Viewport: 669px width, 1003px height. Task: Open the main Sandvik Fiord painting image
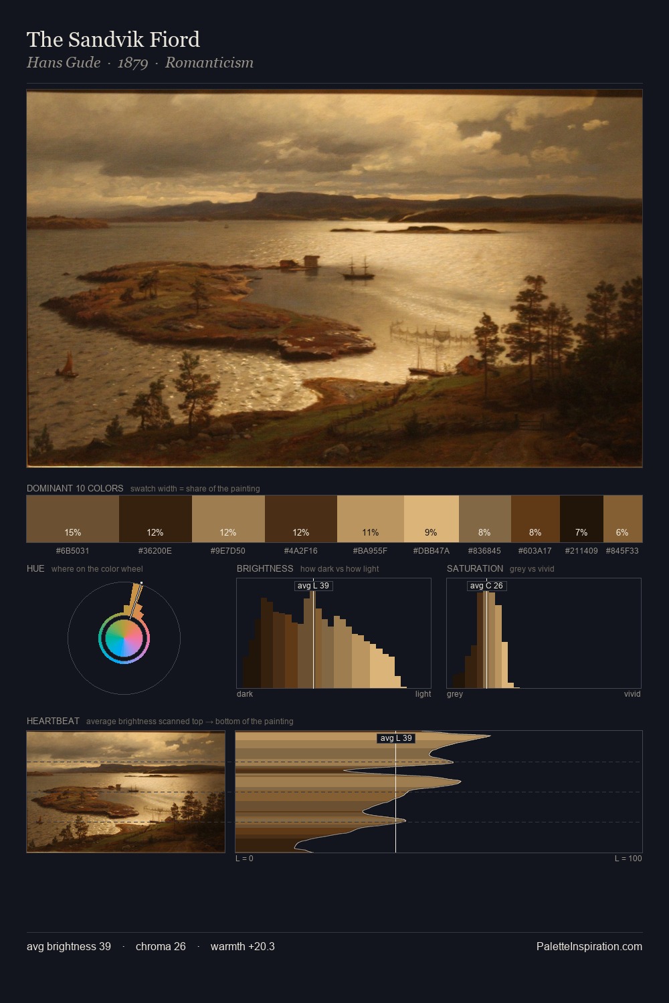click(x=334, y=278)
